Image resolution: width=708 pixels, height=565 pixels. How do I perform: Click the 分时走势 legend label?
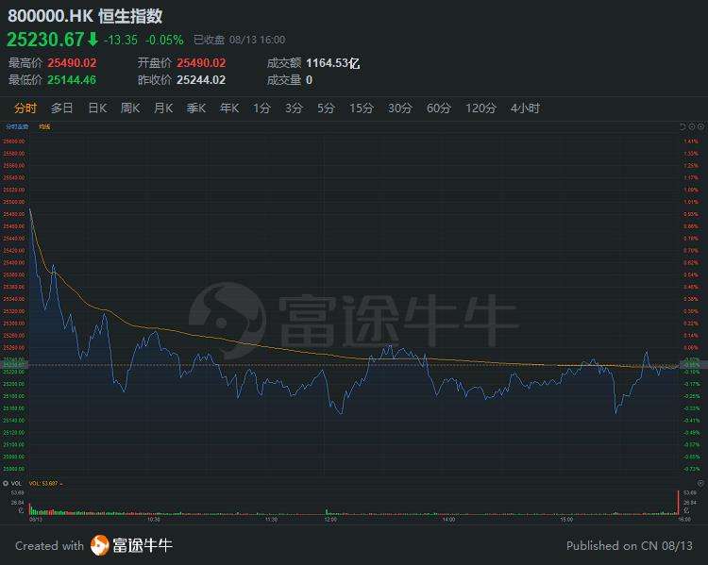[17, 126]
